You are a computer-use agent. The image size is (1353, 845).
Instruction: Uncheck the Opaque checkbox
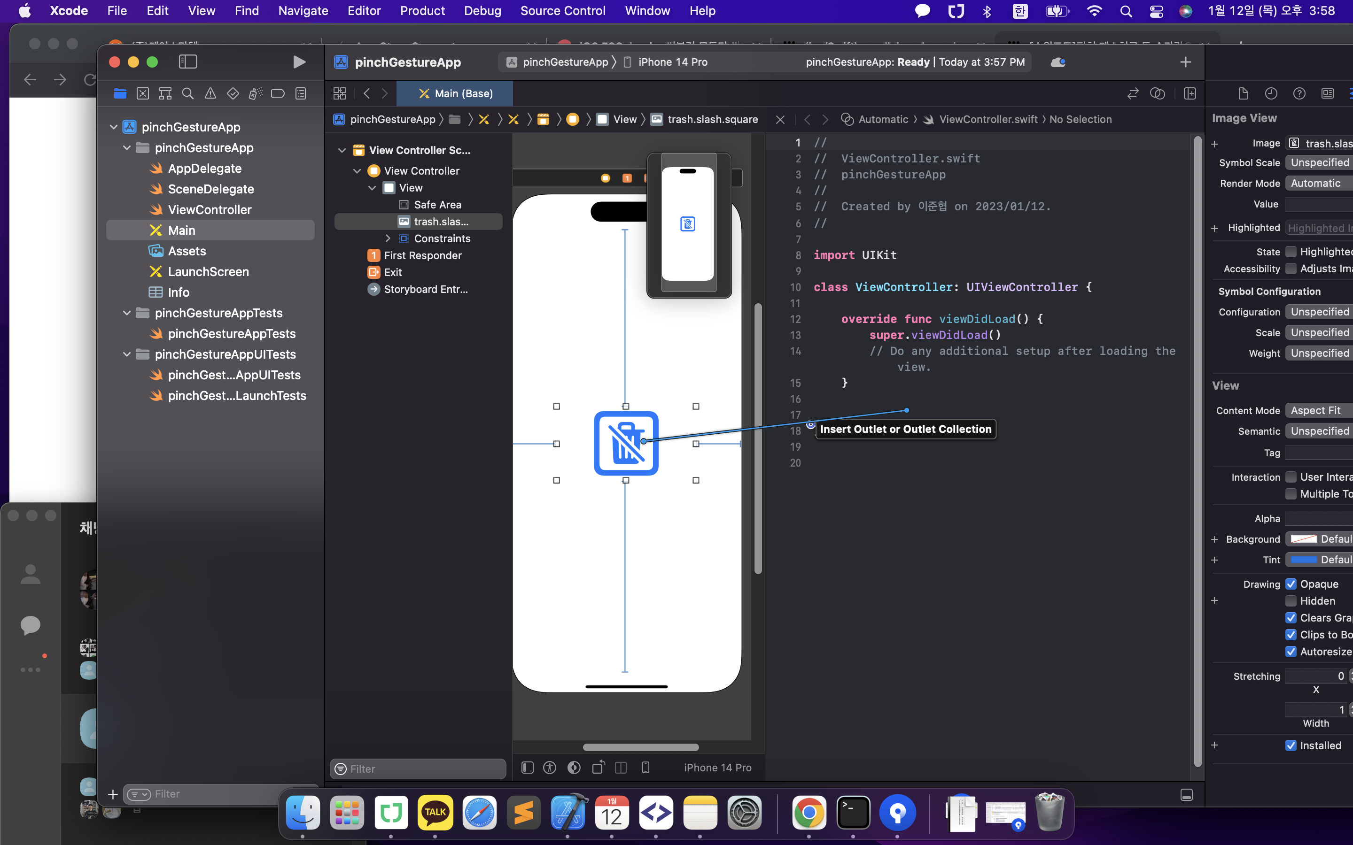(1291, 584)
